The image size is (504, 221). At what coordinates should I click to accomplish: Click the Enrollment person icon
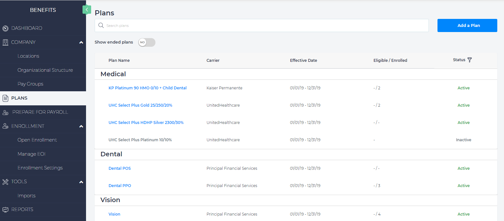click(5, 126)
